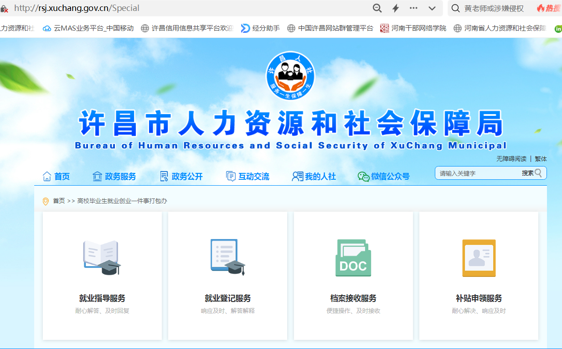Open the three-dots more options menu

tap(413, 8)
